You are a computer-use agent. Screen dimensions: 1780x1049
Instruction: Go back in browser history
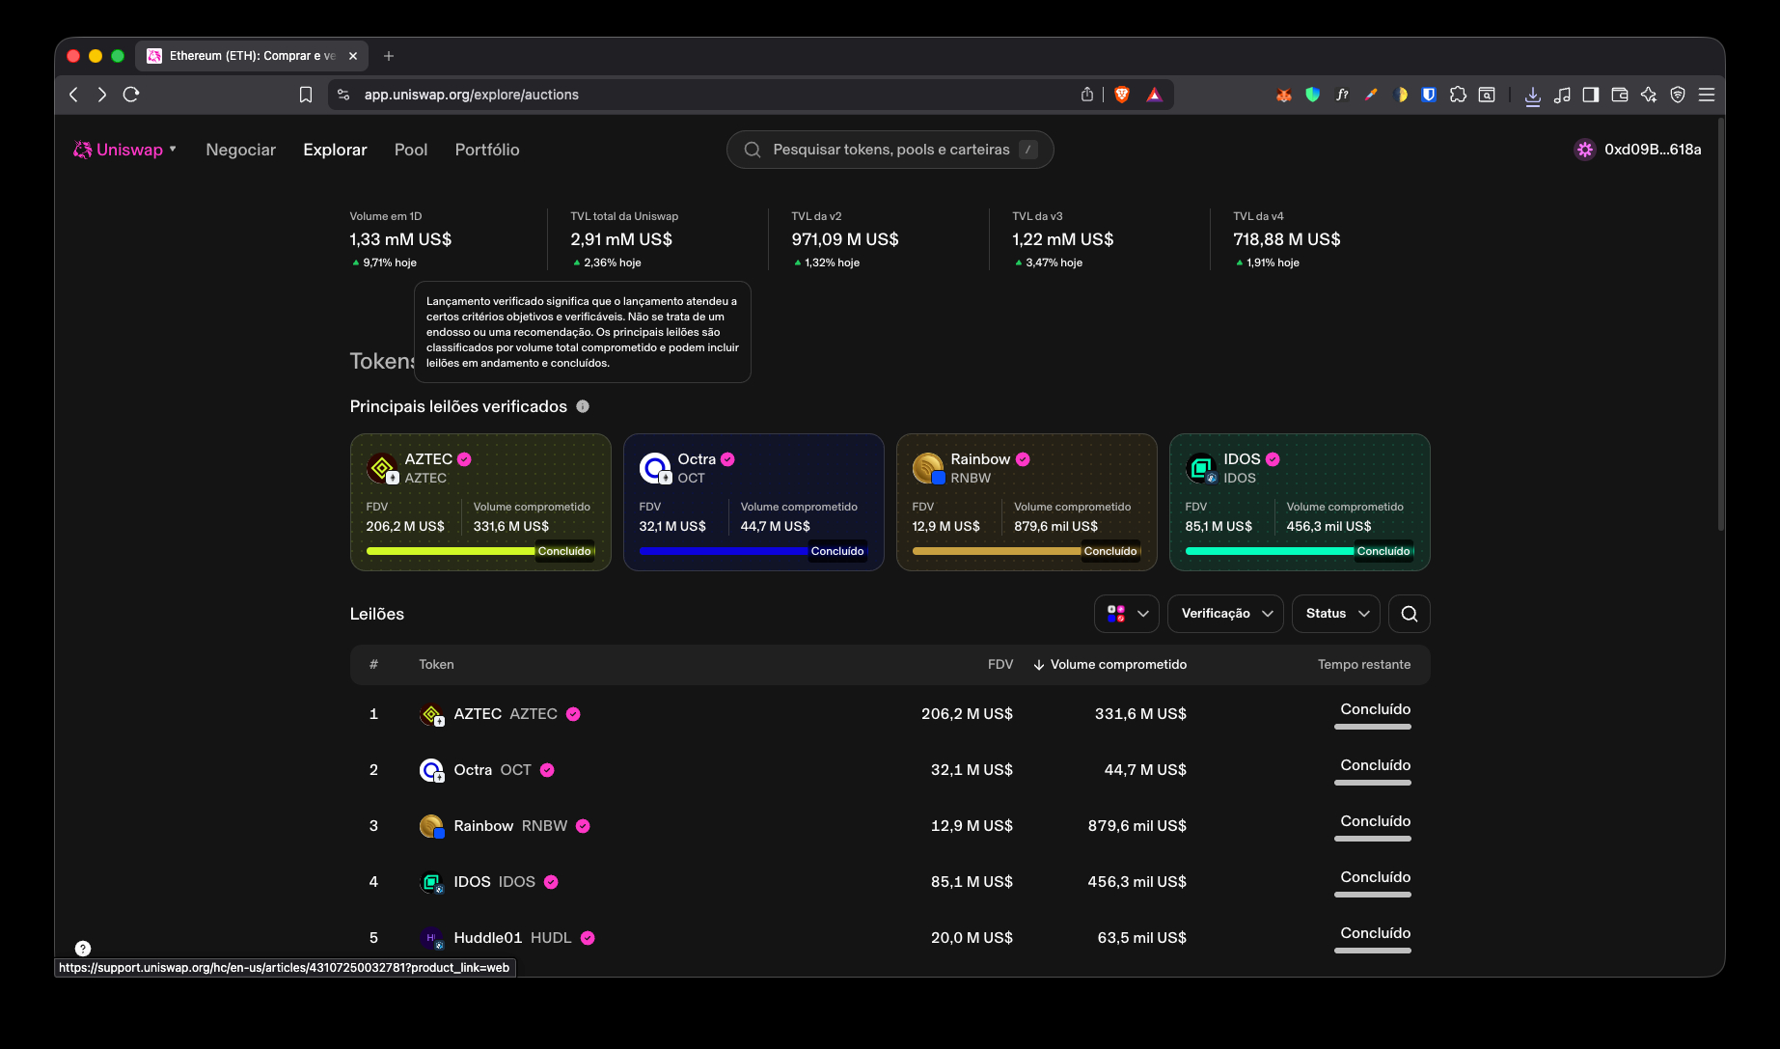(74, 95)
